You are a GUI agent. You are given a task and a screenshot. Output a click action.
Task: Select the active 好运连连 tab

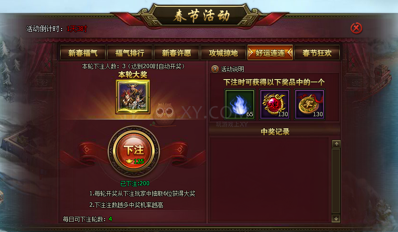(x=270, y=53)
